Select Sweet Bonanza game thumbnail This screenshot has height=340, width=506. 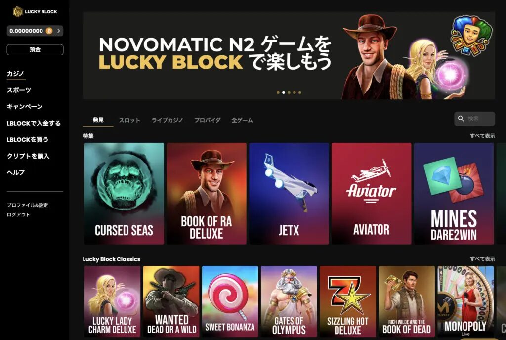[230, 301]
